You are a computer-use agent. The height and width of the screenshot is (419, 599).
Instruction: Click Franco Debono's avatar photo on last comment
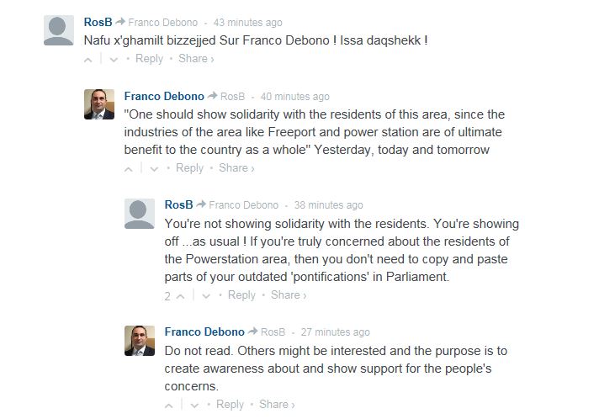coord(140,340)
